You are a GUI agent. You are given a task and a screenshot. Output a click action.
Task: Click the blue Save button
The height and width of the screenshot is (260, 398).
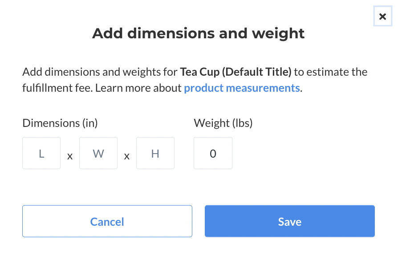(290, 221)
